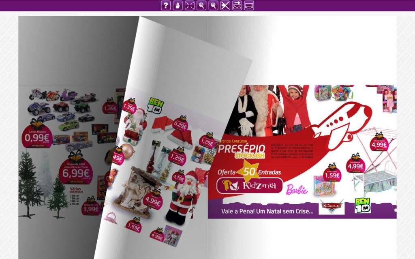Click the zoom in magnifier
Viewport: 415px width, 259px height.
(x=201, y=5)
